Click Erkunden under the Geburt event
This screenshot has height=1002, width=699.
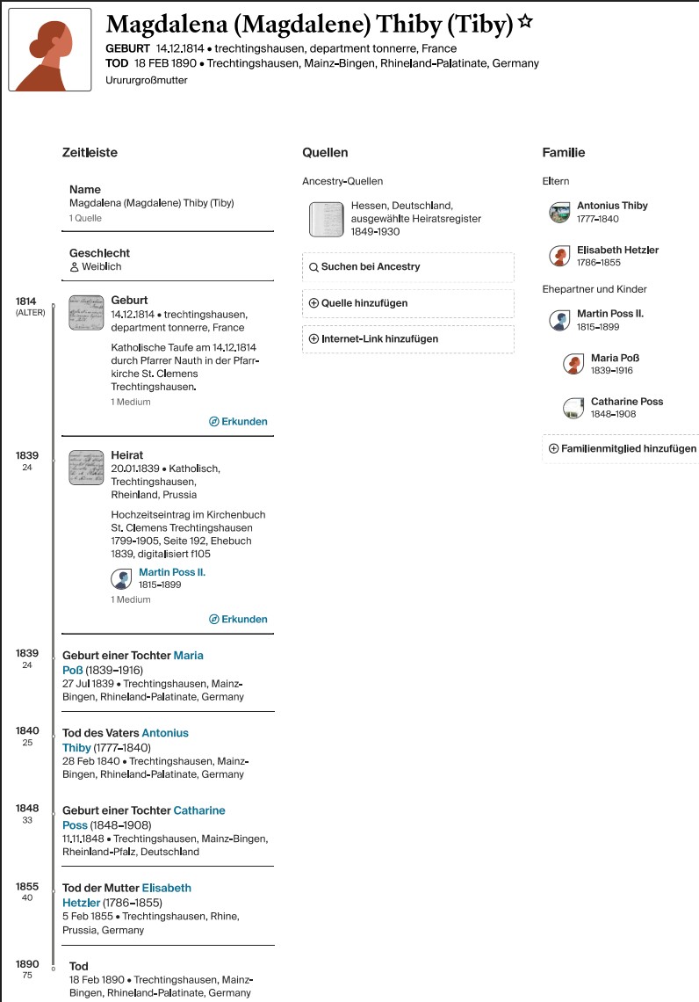[239, 421]
